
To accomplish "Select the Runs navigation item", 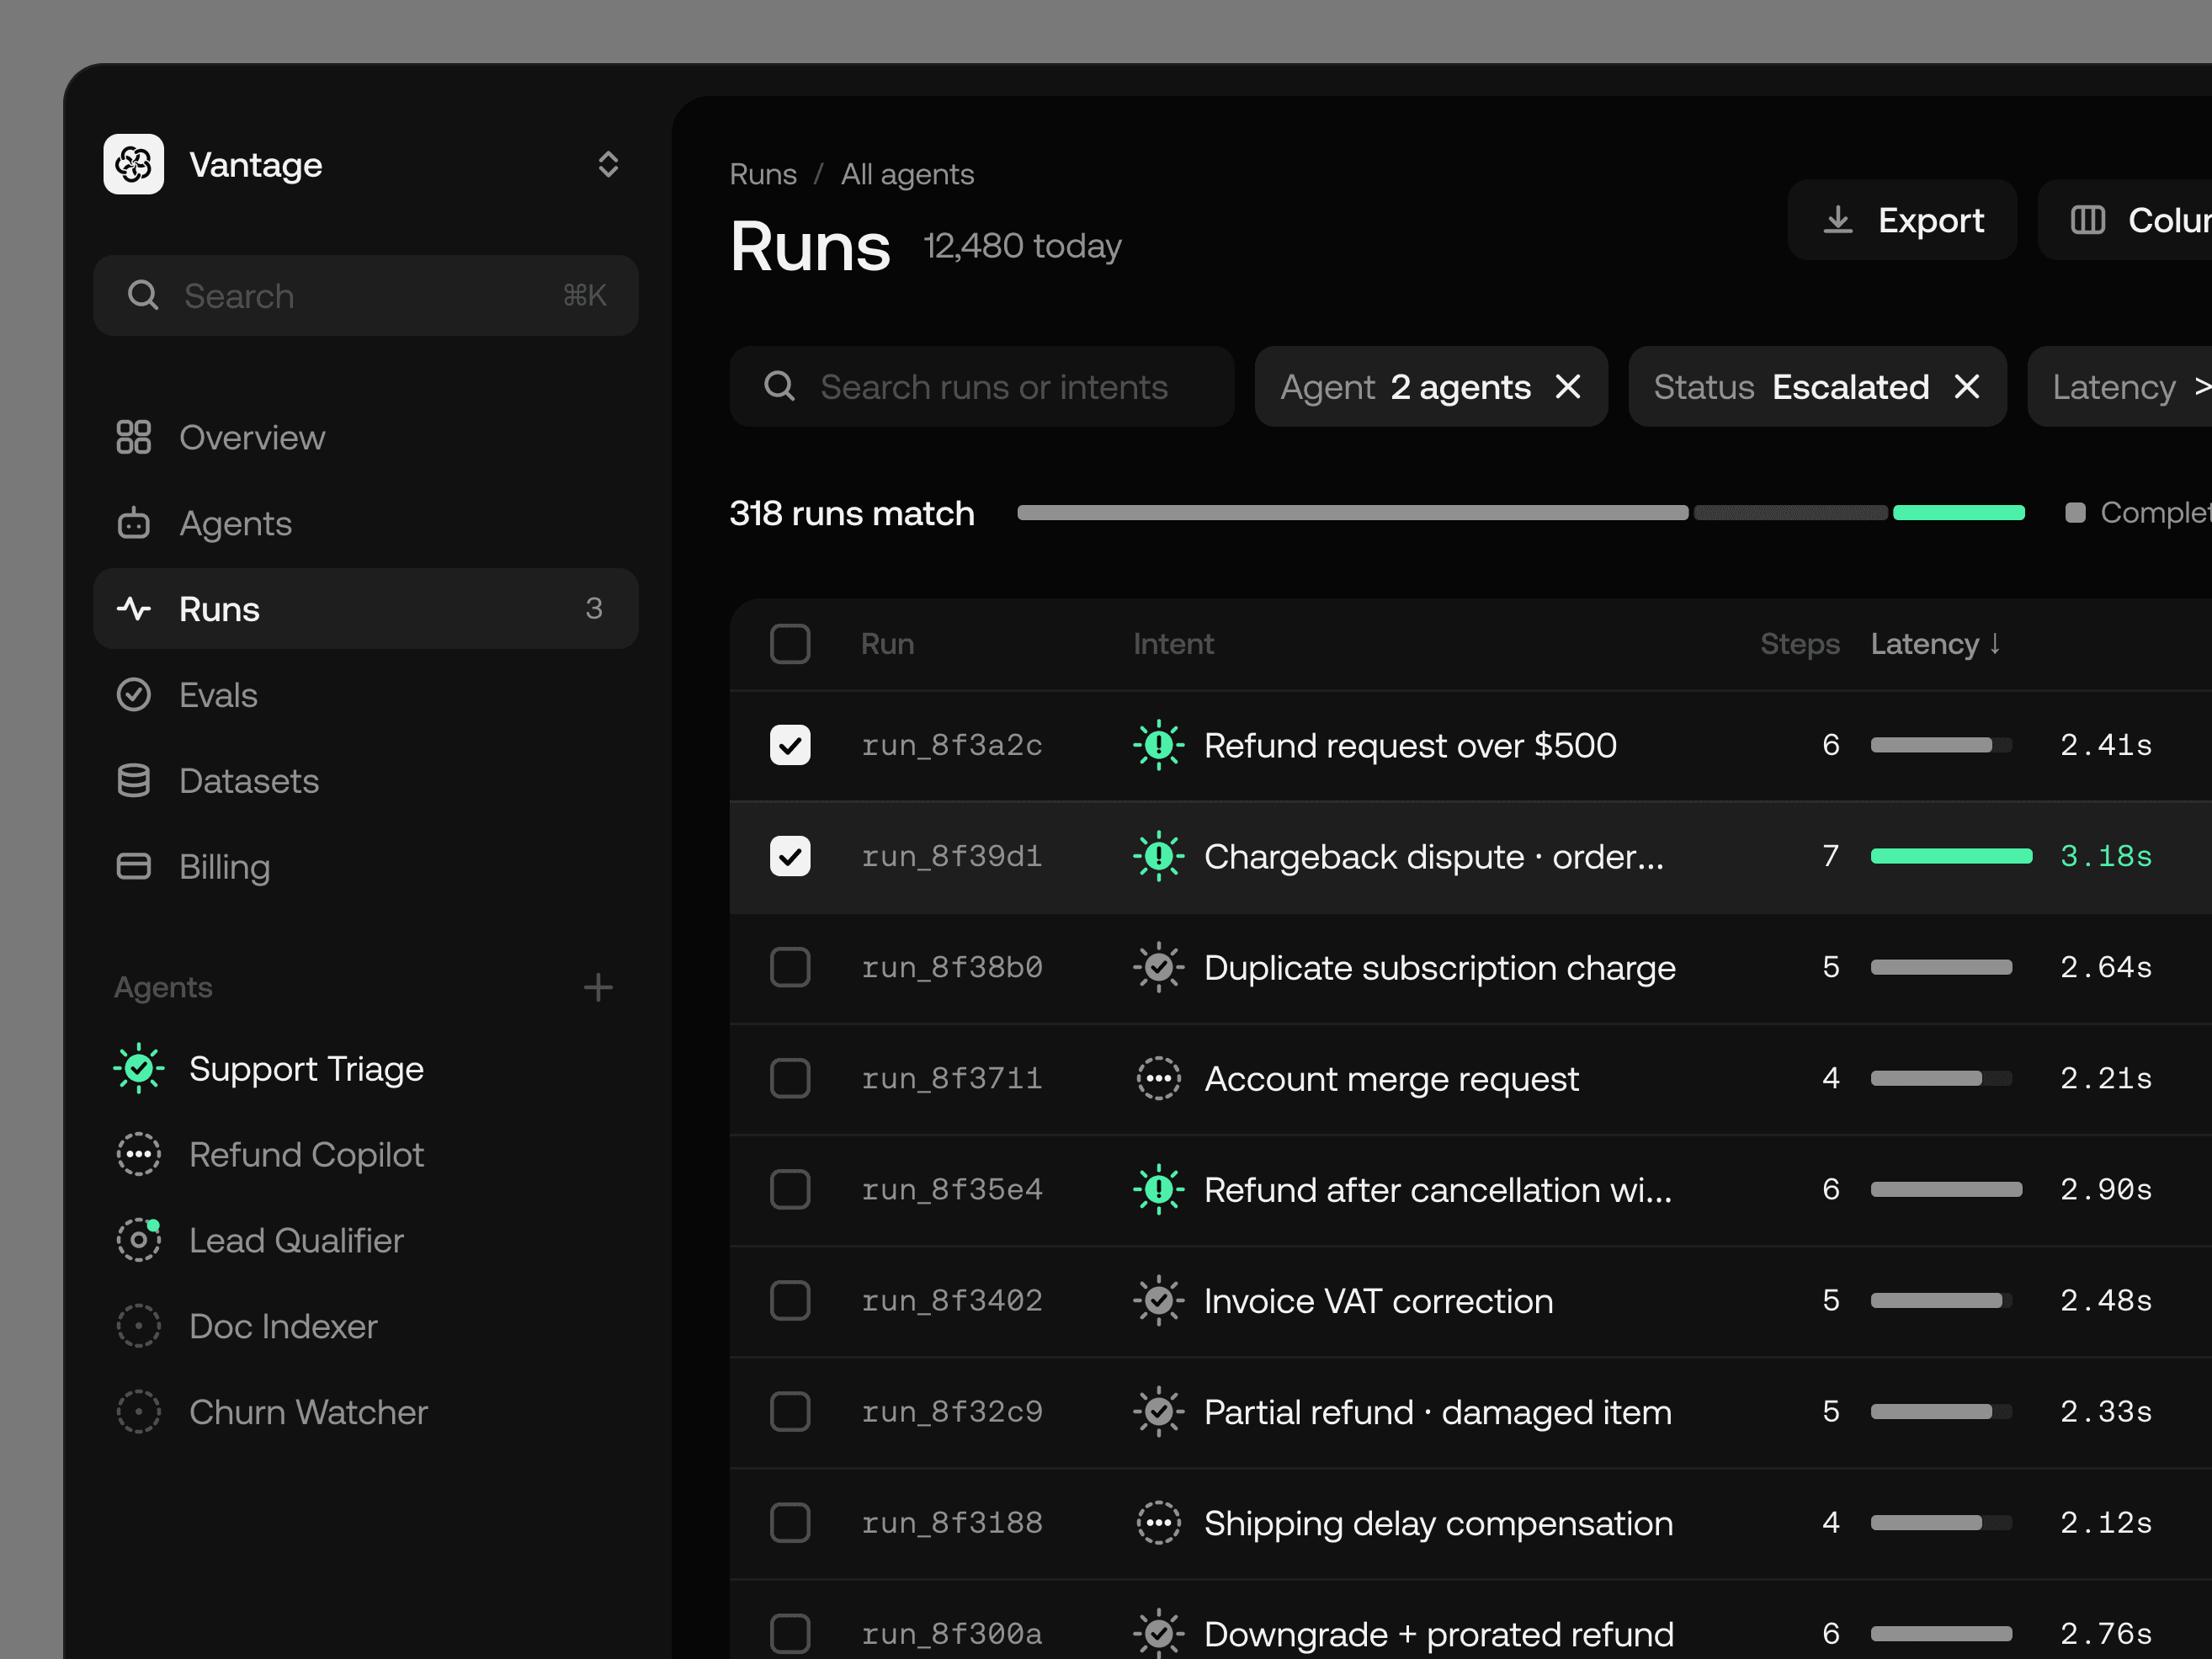I will point(366,609).
